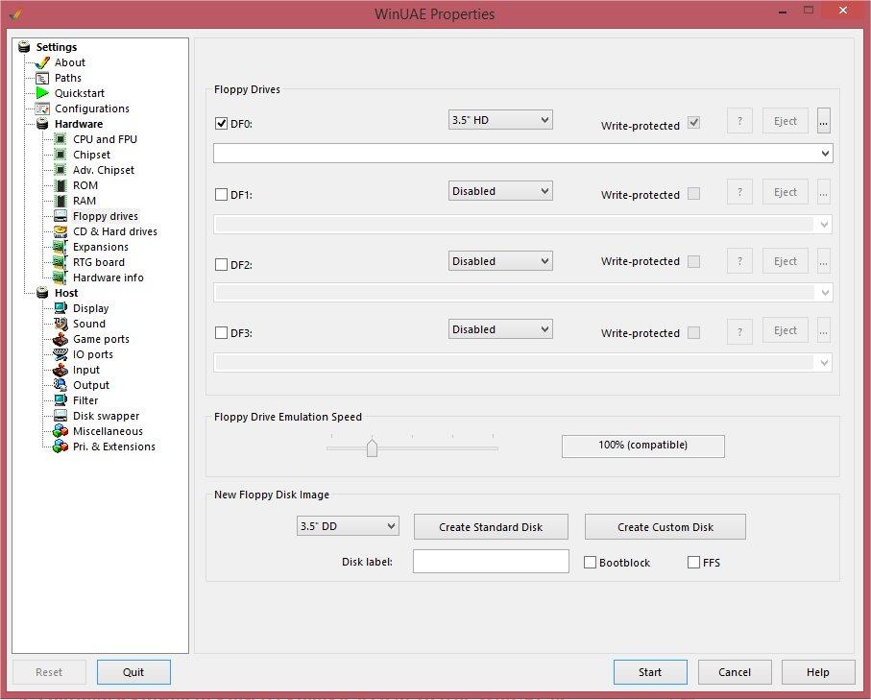871x700 pixels.
Task: Enable the DF1: drive checkbox
Action: 221,194
